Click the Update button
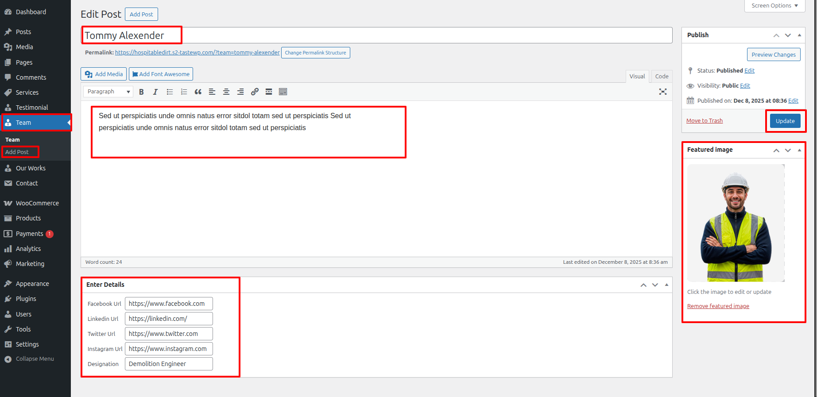This screenshot has height=397, width=817. tap(785, 121)
